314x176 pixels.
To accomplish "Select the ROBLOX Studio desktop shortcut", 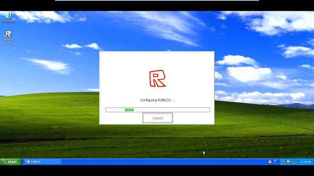I will click(x=8, y=37).
